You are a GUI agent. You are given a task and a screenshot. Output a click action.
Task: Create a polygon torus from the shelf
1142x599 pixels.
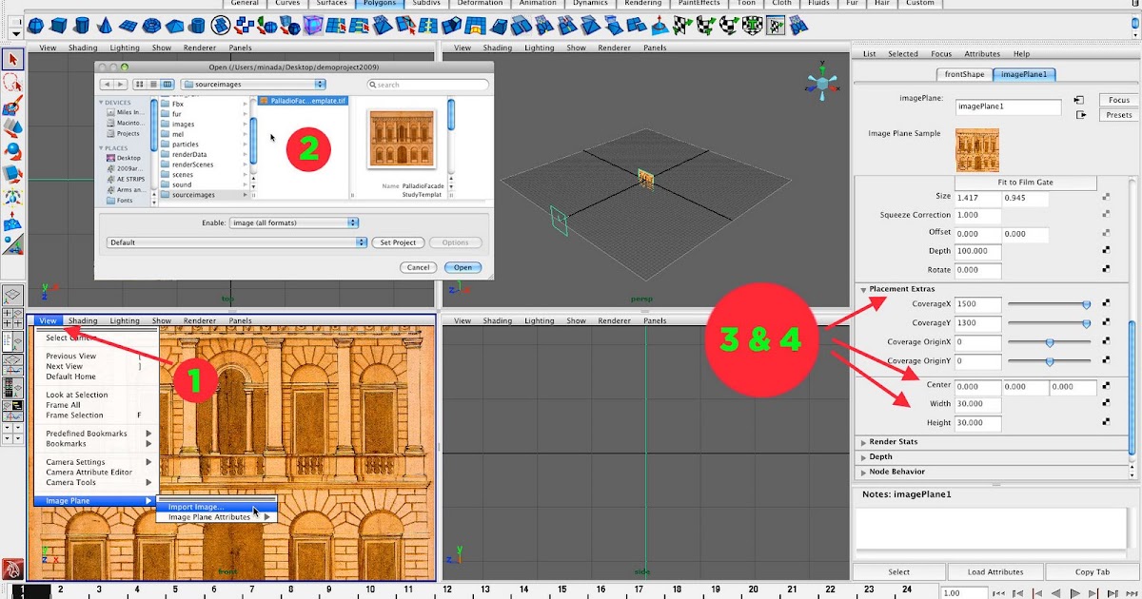point(150,25)
